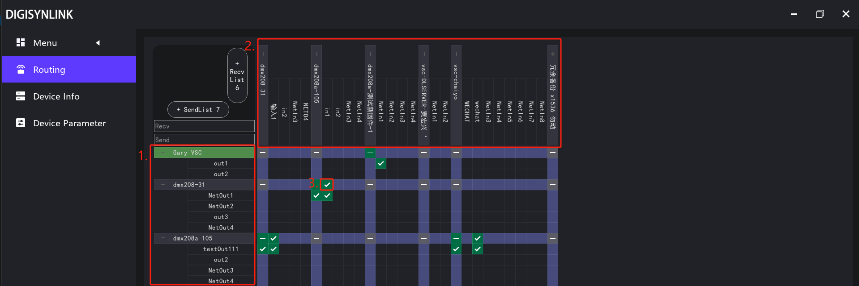859x286 pixels.
Task: Click dash cell at dmx208-31 row and dmx208a-测试新固件-1
Action: tap(370, 185)
